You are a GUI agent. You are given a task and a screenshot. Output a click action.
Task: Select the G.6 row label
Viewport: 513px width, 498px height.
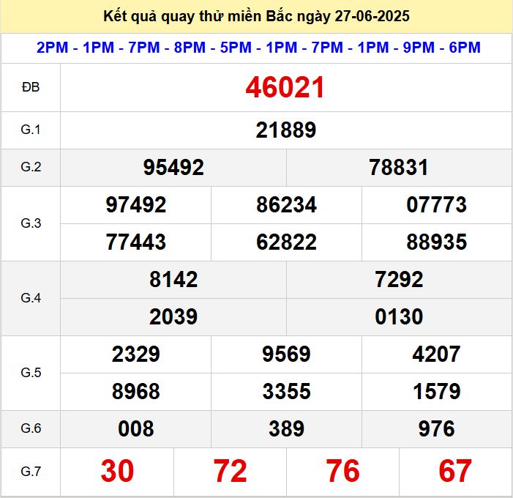click(x=31, y=428)
